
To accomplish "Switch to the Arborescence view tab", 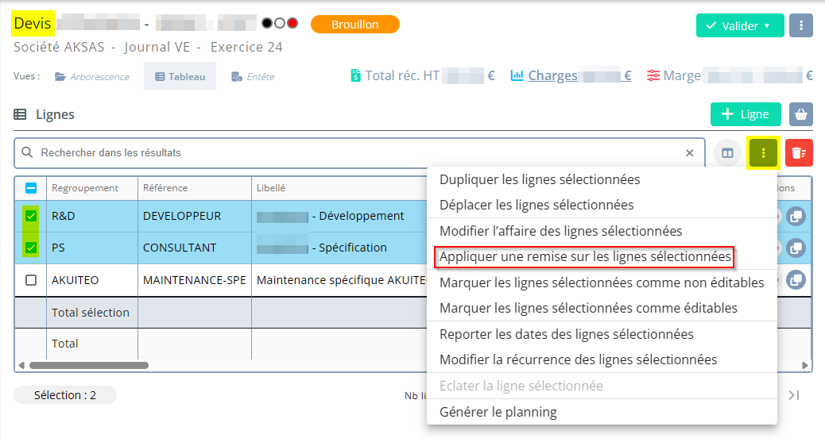I will 92,77.
